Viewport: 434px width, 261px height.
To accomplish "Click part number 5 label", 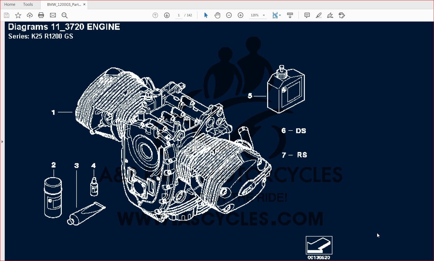I will pyautogui.click(x=250, y=96).
